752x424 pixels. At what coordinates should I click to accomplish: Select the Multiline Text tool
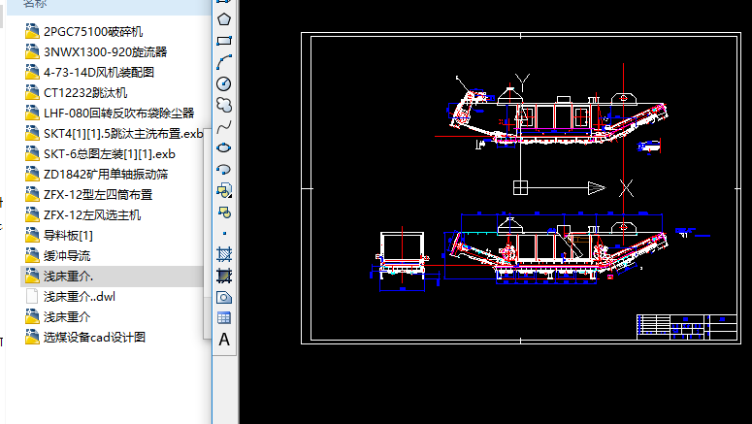point(224,340)
